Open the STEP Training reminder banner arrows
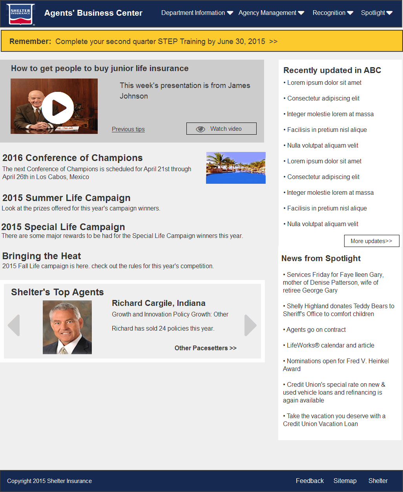This screenshot has height=492, width=403. point(274,42)
